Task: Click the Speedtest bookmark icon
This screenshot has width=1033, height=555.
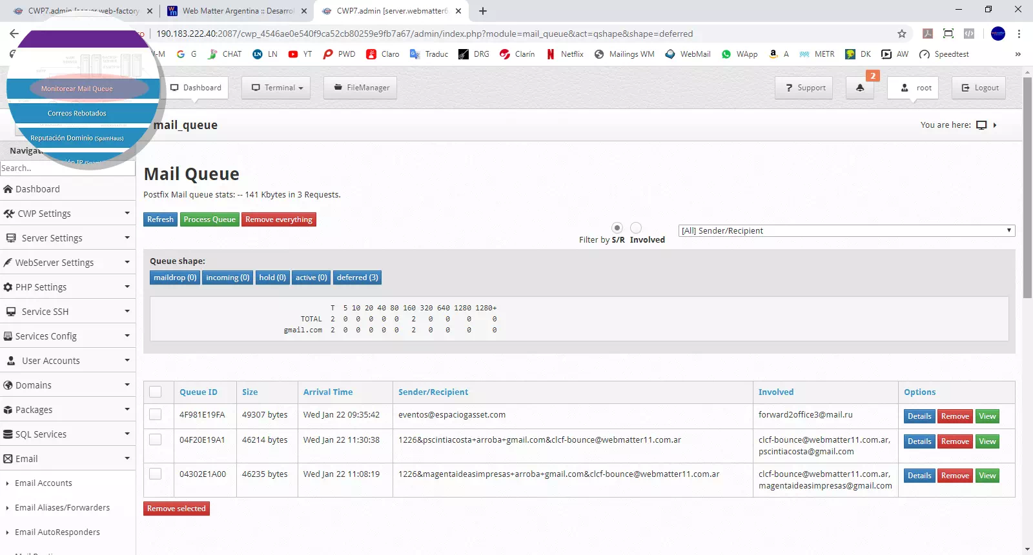Action: click(925, 54)
